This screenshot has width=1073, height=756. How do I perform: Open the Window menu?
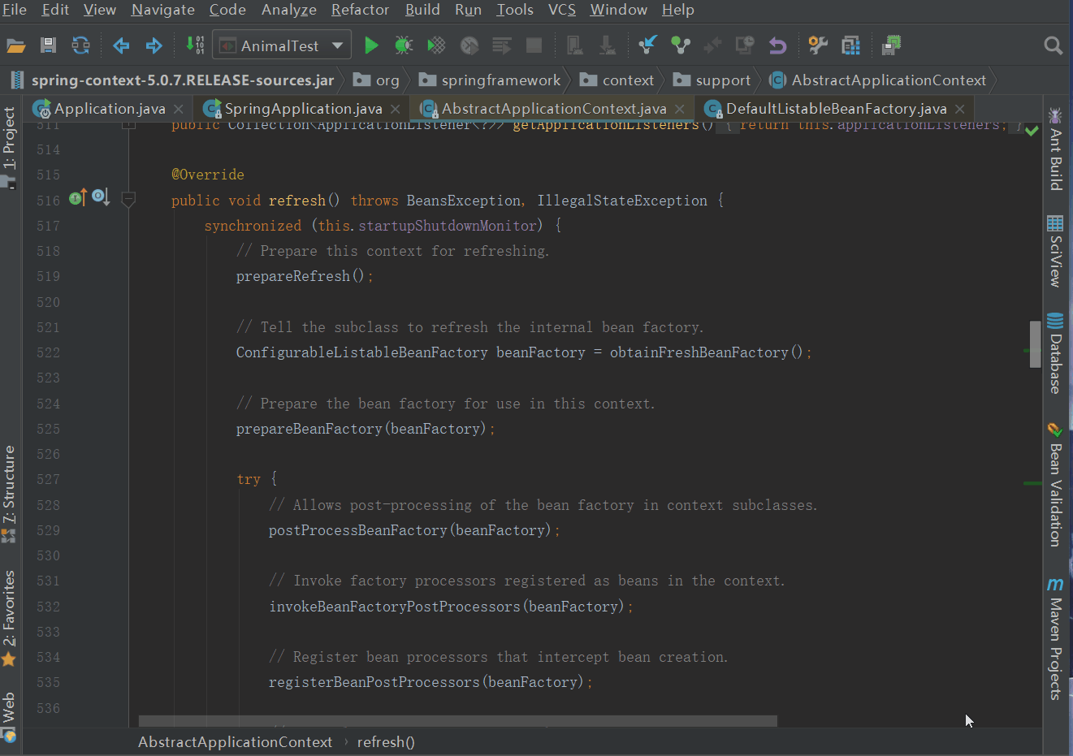(x=619, y=10)
